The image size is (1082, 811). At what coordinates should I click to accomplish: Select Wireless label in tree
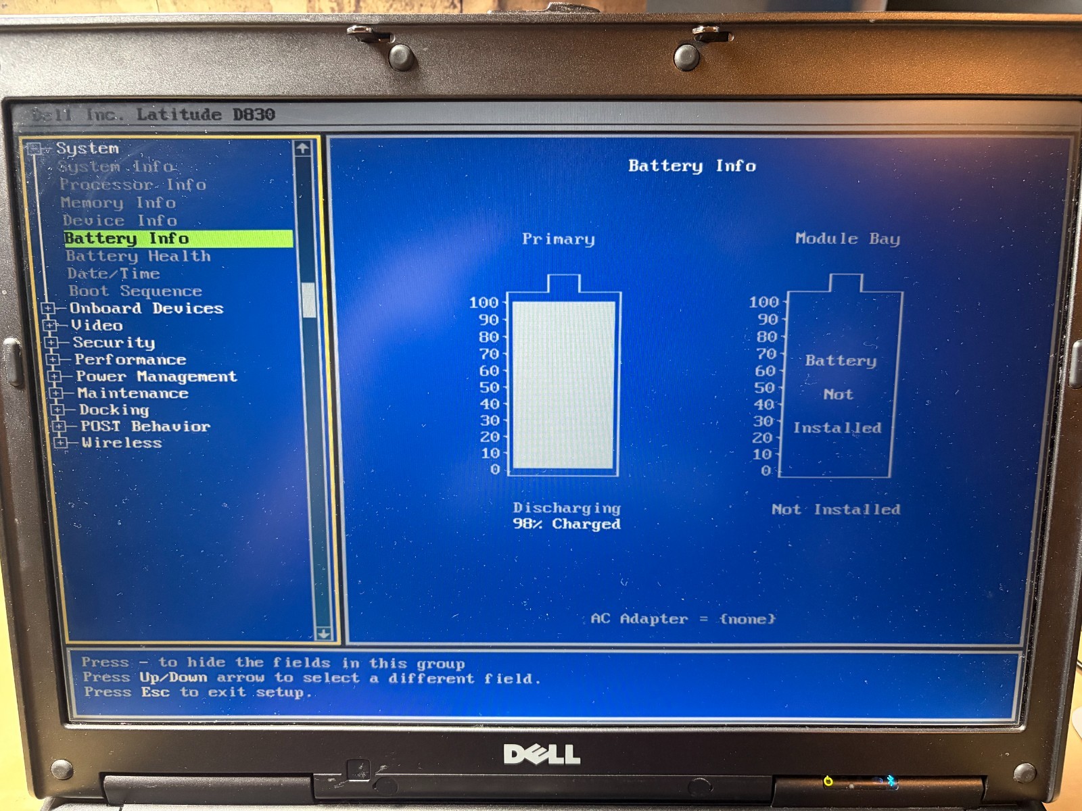[x=122, y=443]
